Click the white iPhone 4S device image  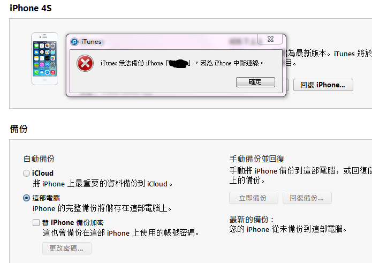pyautogui.click(x=44, y=58)
